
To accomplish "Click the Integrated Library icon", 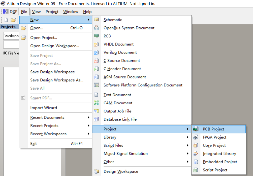I will coord(196,153).
